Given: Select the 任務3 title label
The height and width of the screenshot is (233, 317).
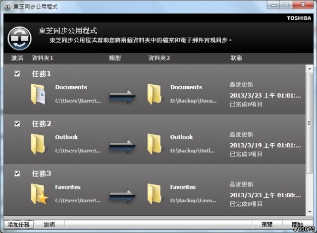Looking at the screenshot, I should 41,174.
